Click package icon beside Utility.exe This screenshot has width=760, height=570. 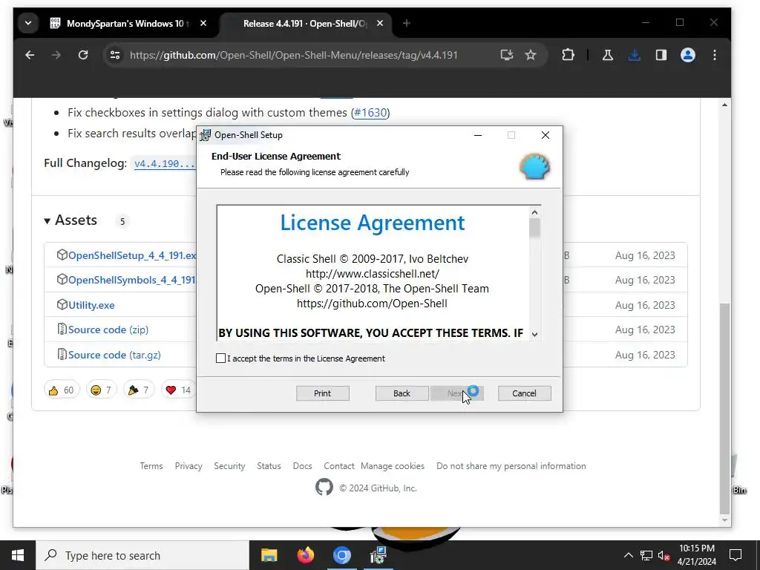tap(62, 304)
